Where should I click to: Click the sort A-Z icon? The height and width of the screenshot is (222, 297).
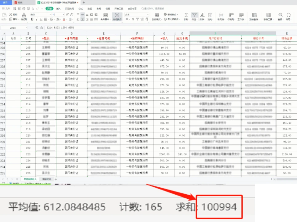[x=202, y=16]
